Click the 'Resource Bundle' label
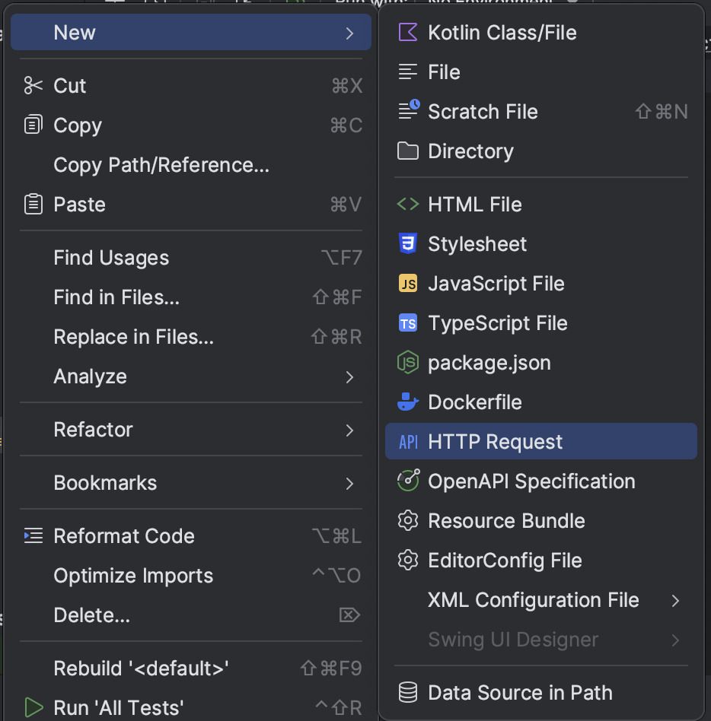Image resolution: width=711 pixels, height=721 pixels. 506,521
